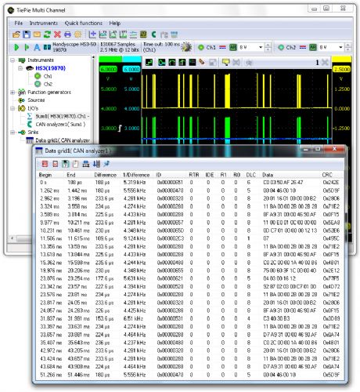Toggle Ch2 coupling icon with red-blue lines
This screenshot has width=360, height=392.
[303, 47]
